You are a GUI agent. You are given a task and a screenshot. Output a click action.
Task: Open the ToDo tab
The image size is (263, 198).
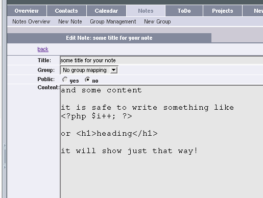point(184,11)
